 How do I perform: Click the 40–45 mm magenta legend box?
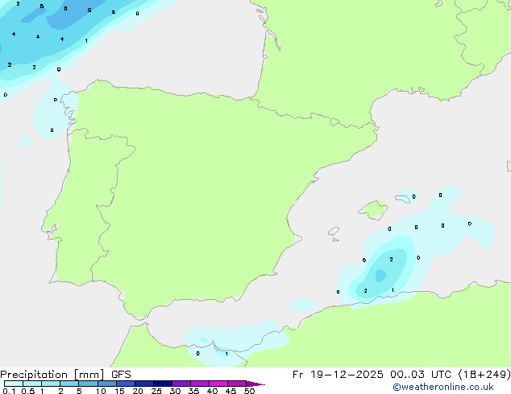pyautogui.click(x=218, y=384)
